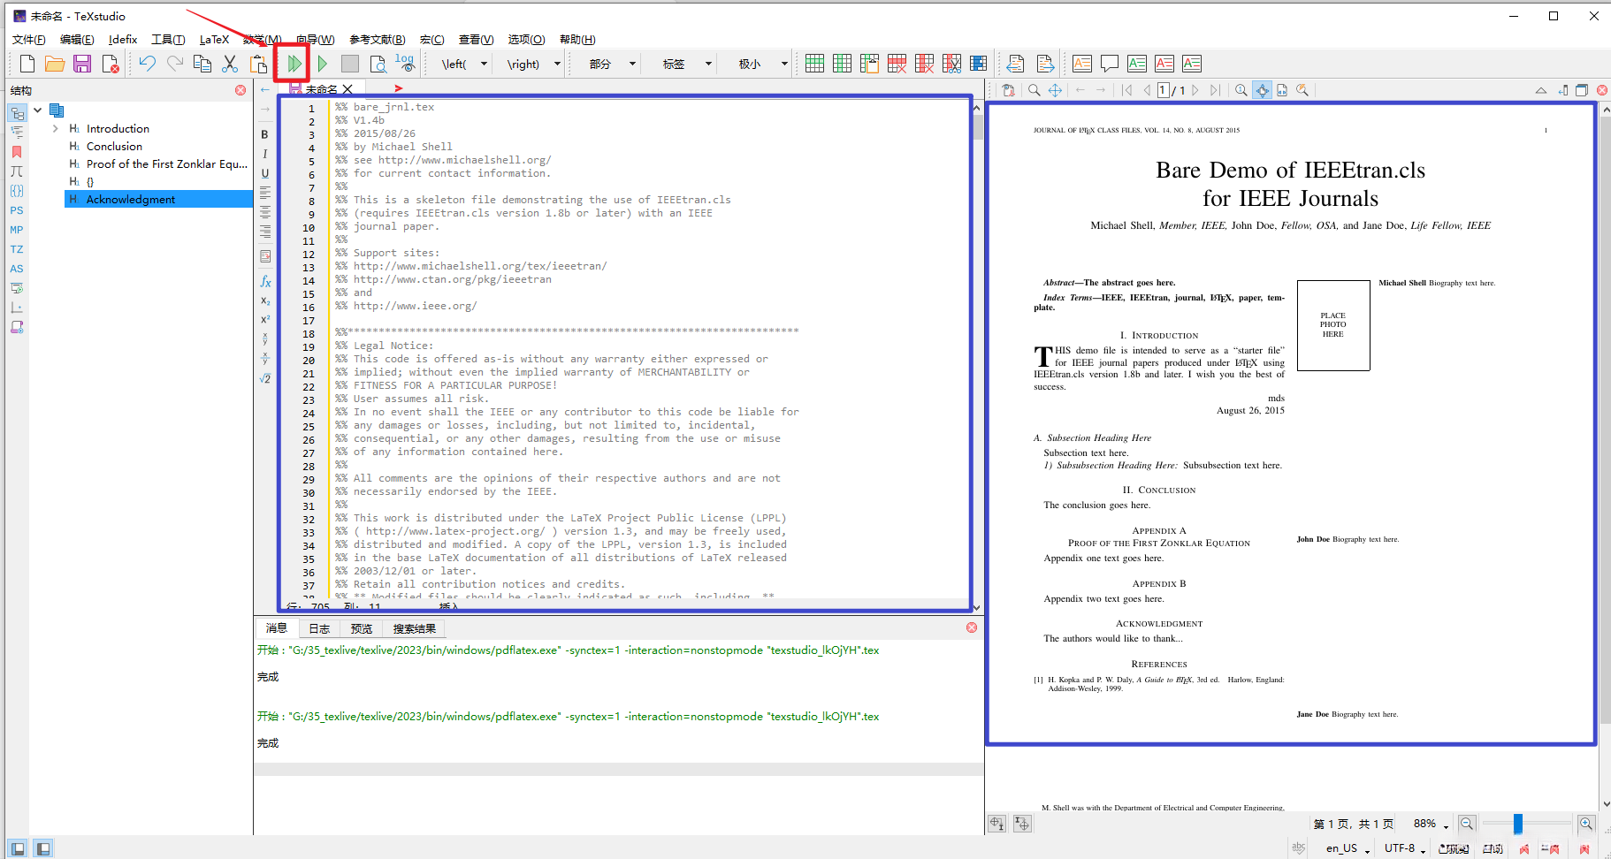
Task: Click the PDF page number input field
Action: 1164,90
